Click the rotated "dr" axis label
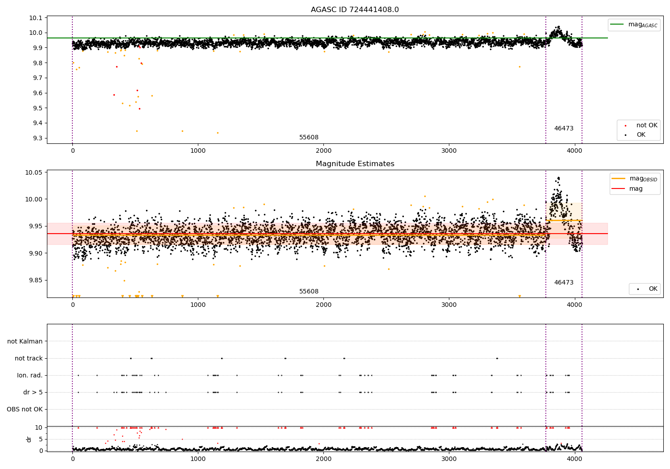670x469 pixels. pos(29,439)
